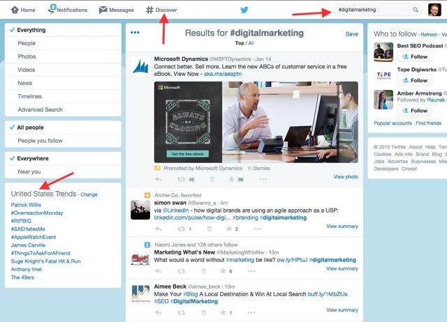
Task: Open the profile avatar account menu
Action: click(x=434, y=10)
